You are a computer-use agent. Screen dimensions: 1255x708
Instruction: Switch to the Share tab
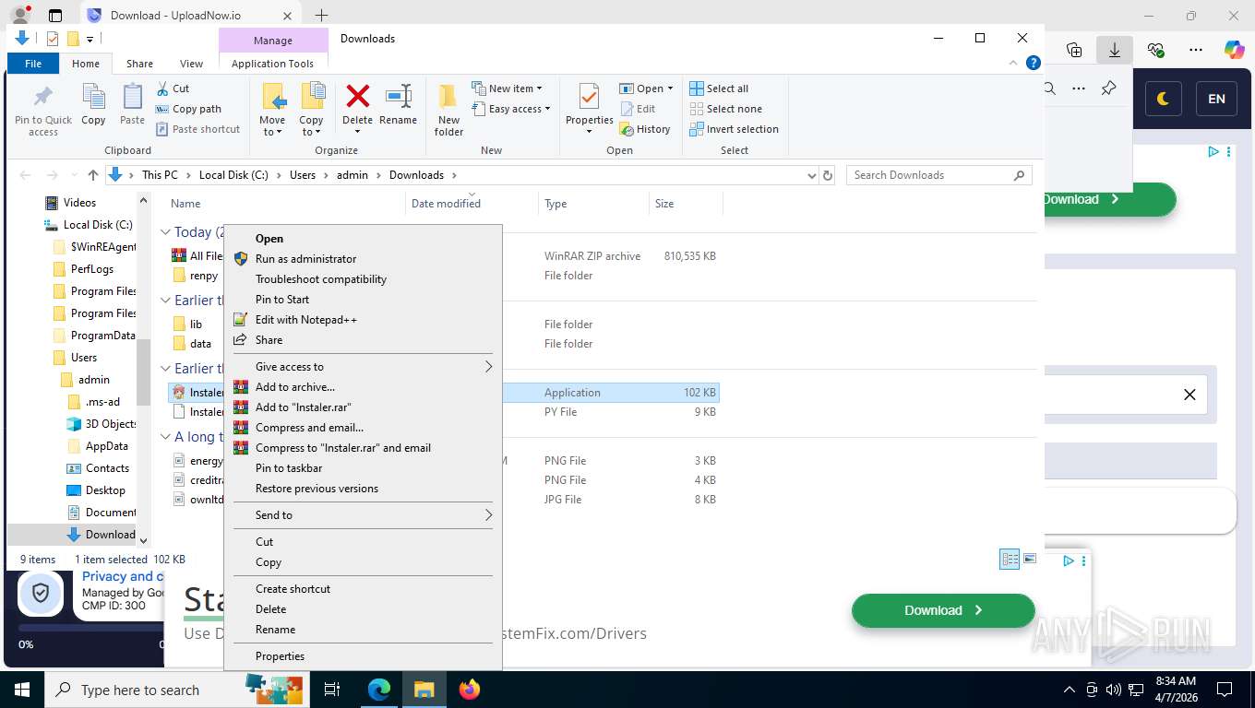coord(139,64)
